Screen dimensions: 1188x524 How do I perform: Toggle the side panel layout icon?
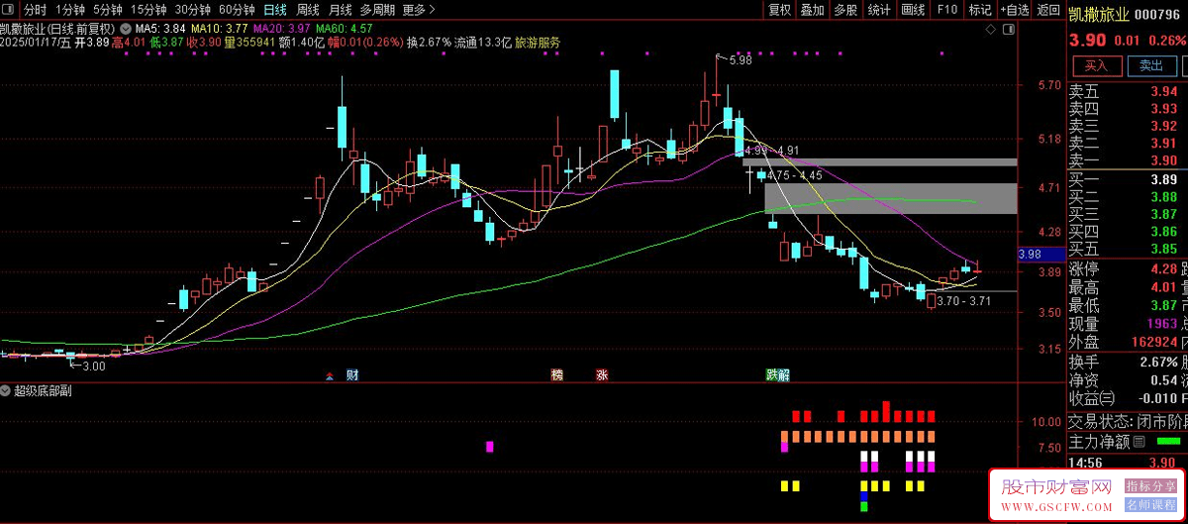[x=1010, y=31]
